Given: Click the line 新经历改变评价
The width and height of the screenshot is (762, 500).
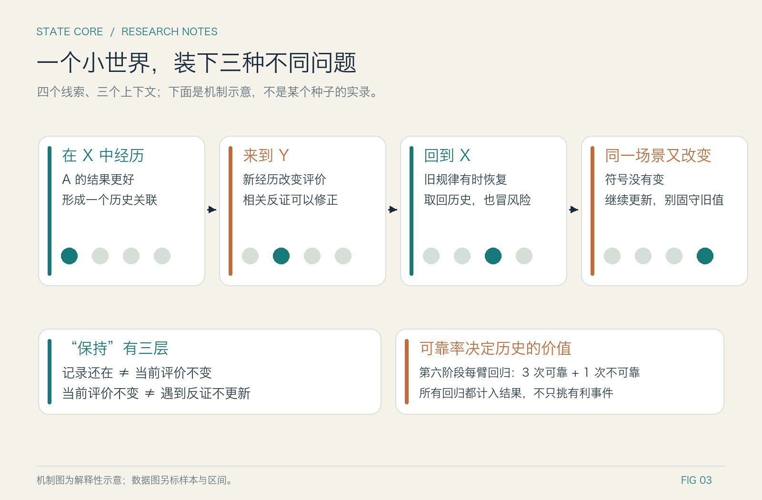Looking at the screenshot, I should (284, 180).
